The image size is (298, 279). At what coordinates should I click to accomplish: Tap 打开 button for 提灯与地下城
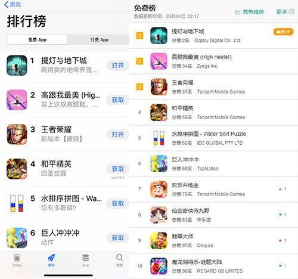pyautogui.click(x=117, y=66)
